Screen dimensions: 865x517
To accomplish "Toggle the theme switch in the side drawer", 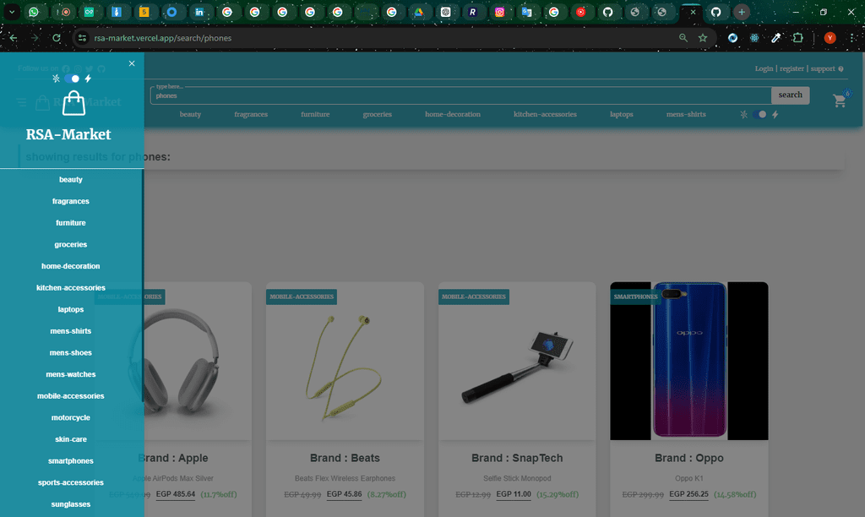I will [x=72, y=79].
